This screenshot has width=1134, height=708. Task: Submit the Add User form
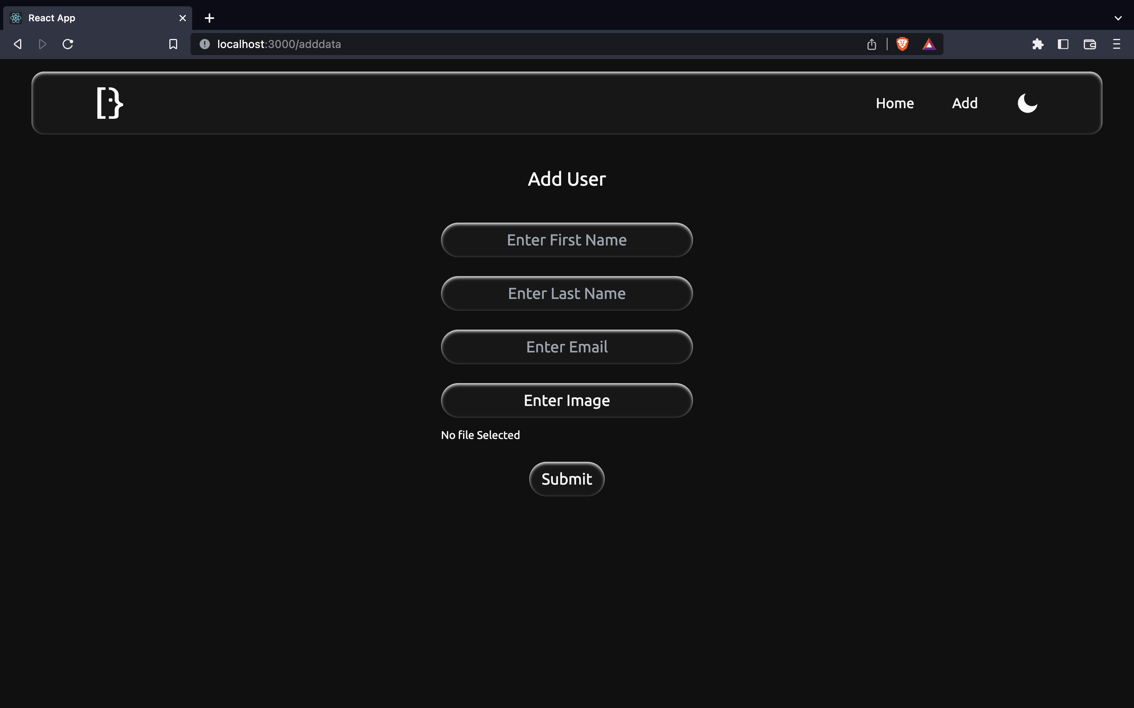click(x=566, y=479)
